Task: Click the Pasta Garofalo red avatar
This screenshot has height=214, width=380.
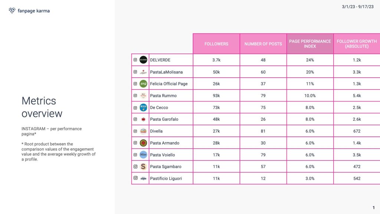Action: point(143,119)
